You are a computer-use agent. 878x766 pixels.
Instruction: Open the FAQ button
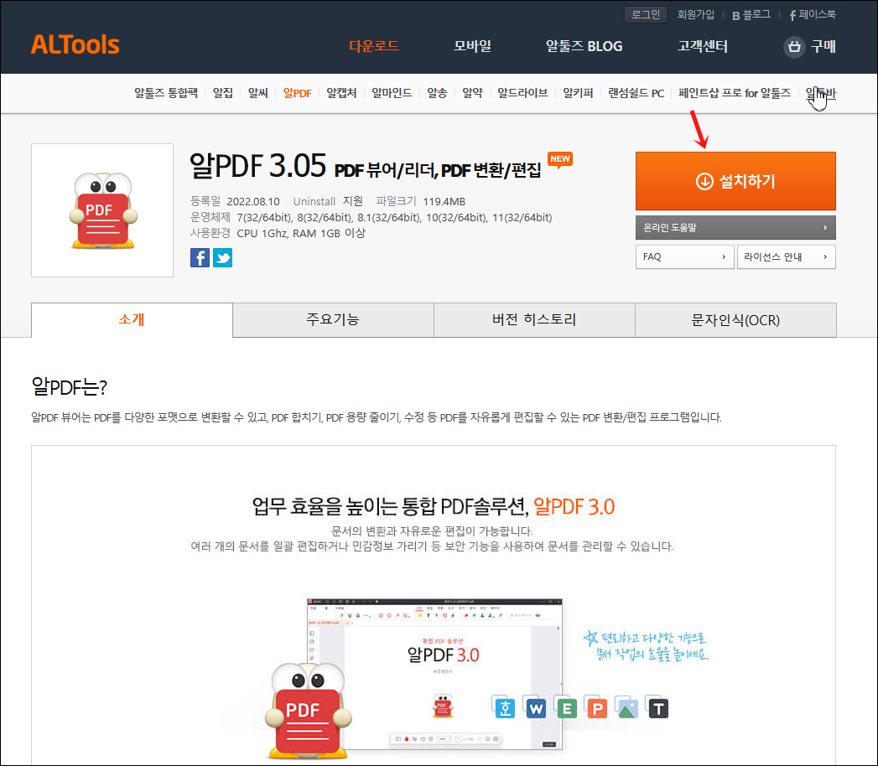click(x=684, y=256)
